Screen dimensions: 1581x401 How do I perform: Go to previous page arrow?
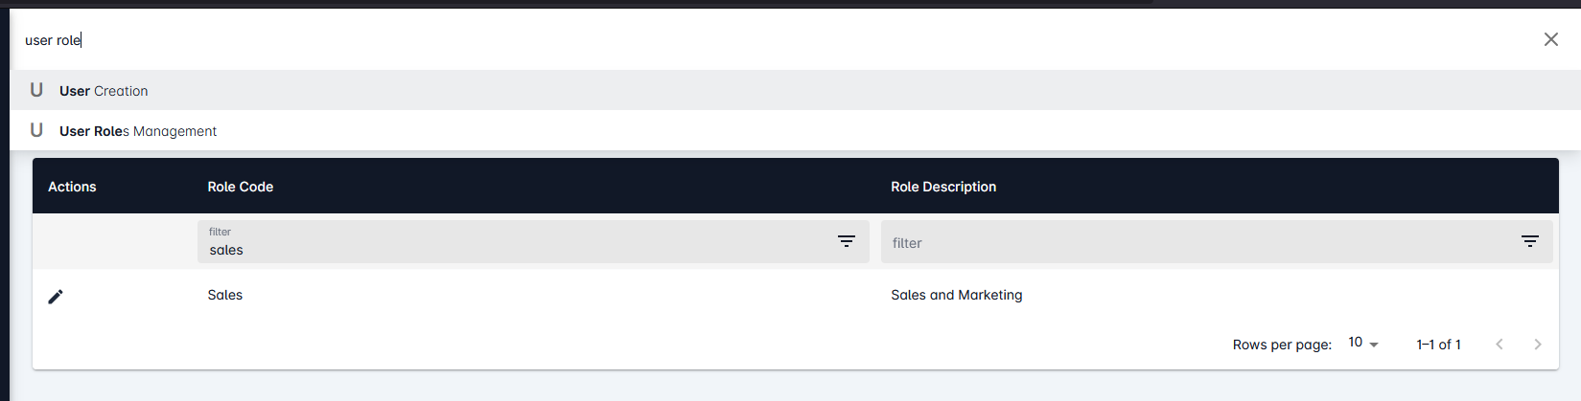(1500, 345)
